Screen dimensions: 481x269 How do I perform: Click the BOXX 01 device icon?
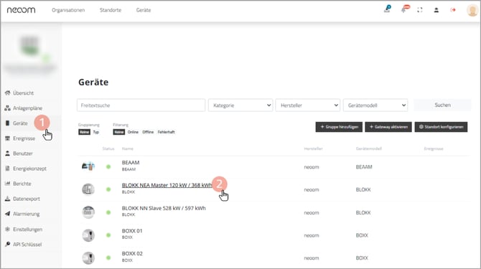click(88, 235)
